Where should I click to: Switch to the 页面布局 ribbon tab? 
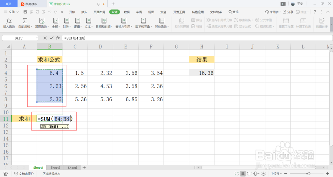pos(99,12)
